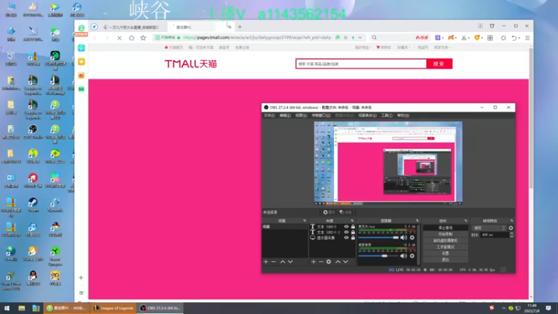This screenshot has width=558, height=314.
Task: Click the red 搜索 button on Tmall page
Action: tap(439, 63)
